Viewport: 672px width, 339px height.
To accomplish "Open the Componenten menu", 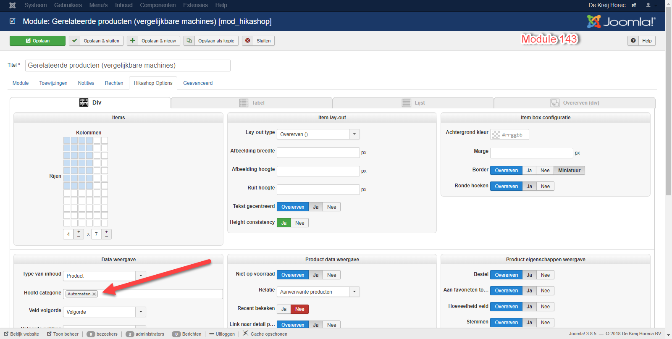I will (158, 5).
